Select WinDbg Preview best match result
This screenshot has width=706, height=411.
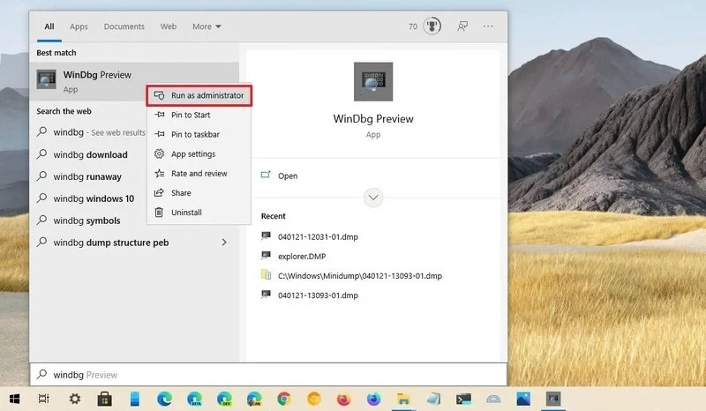(x=134, y=81)
